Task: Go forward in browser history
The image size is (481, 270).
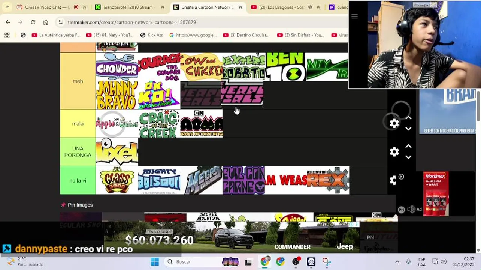Action: 20,22
